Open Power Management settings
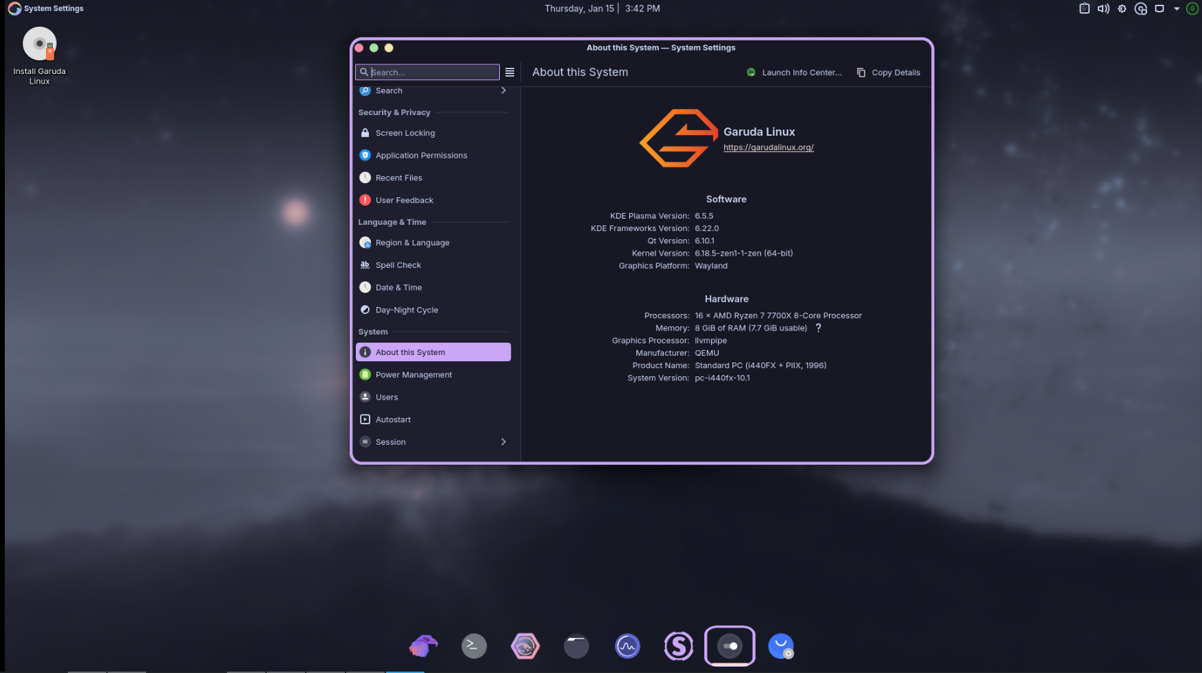 point(433,375)
